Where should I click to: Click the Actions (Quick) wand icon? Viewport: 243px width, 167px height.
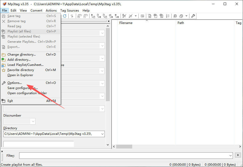coord(130,16)
